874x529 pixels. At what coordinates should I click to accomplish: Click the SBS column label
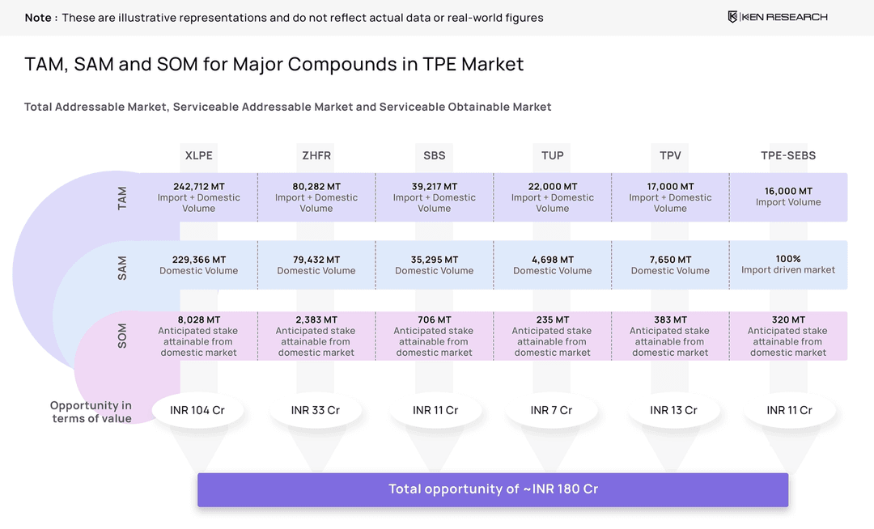point(434,156)
